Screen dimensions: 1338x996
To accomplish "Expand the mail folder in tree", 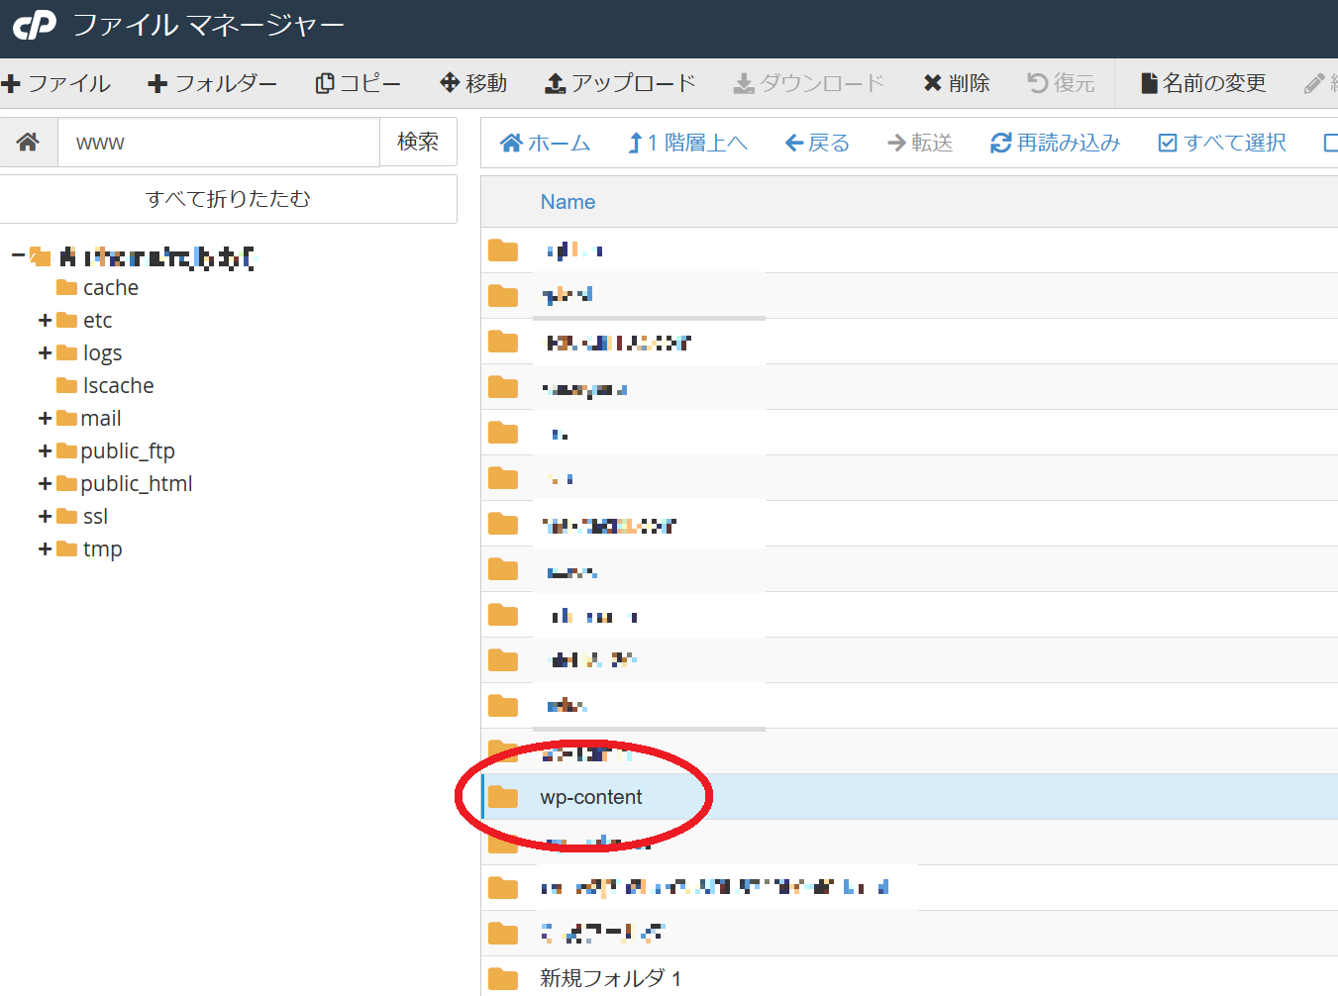I will click(45, 419).
